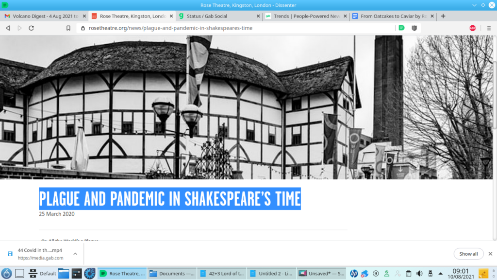Image resolution: width=497 pixels, height=280 pixels.
Task: Click the Shakespeare's Globe header image
Action: pos(246,107)
